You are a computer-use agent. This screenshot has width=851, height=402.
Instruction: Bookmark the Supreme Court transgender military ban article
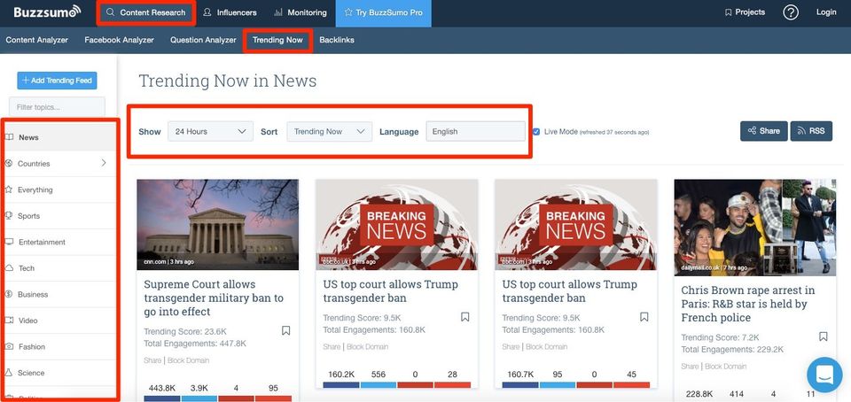pyautogui.click(x=286, y=330)
